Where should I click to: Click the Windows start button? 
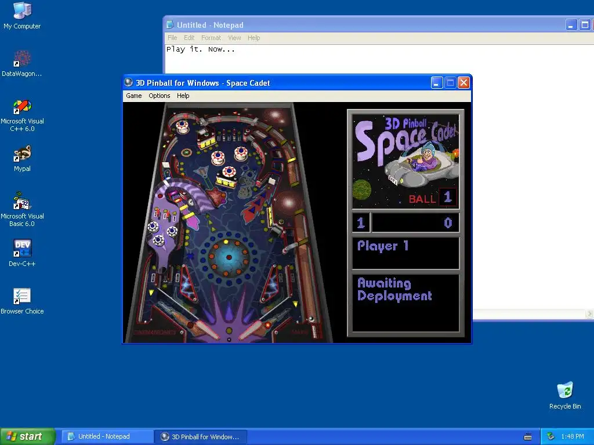pos(27,436)
